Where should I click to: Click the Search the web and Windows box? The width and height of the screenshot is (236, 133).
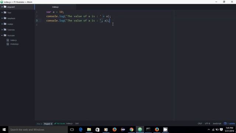(38, 130)
